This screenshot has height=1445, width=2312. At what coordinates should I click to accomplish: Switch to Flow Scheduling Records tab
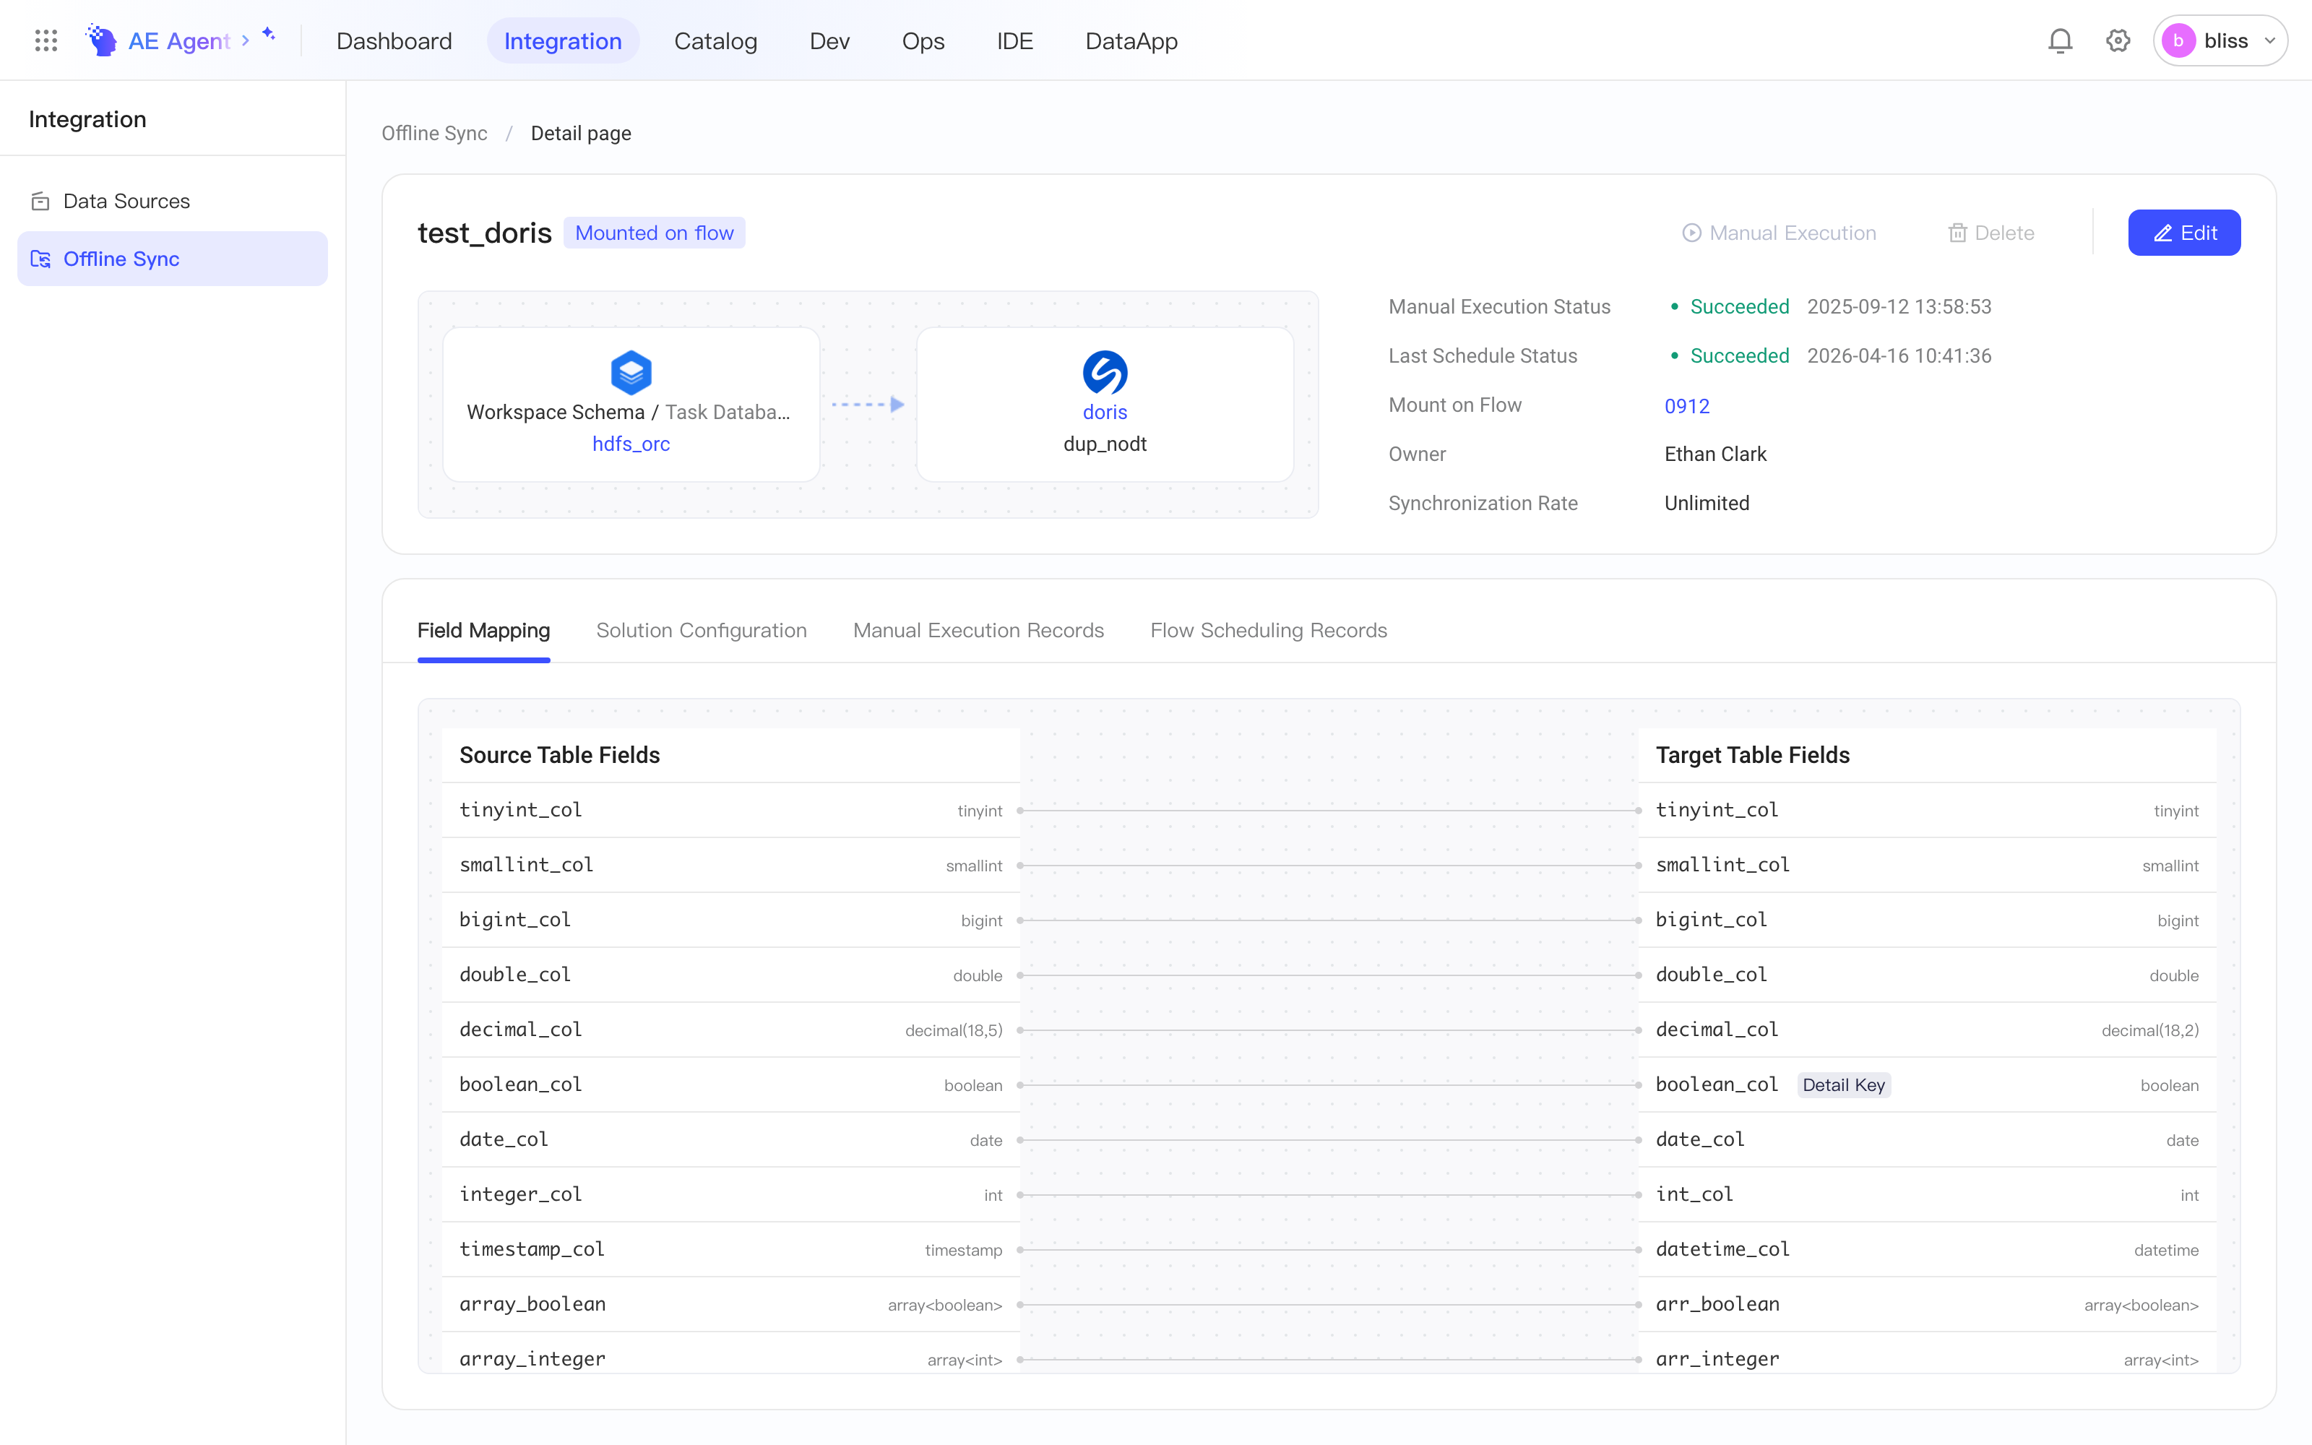coord(1268,631)
